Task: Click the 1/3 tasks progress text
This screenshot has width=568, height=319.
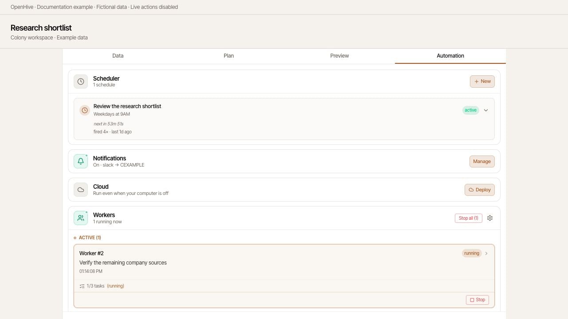Action: (x=95, y=286)
